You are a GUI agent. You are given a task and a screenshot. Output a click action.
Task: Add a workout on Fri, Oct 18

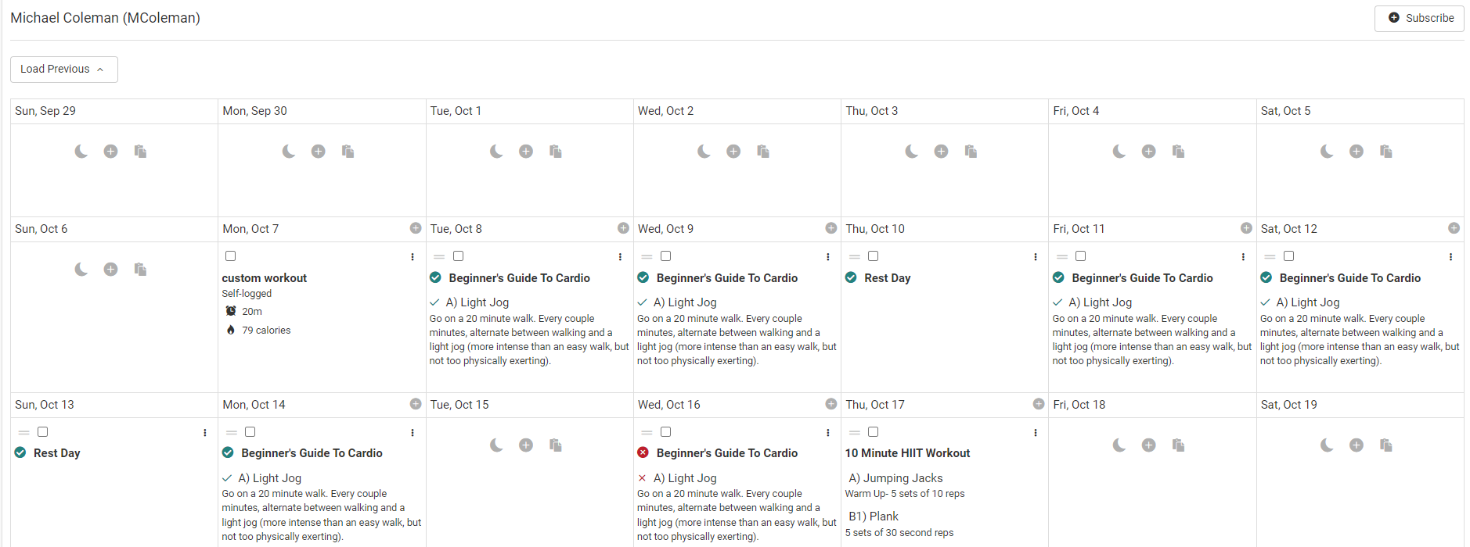[x=1148, y=445]
